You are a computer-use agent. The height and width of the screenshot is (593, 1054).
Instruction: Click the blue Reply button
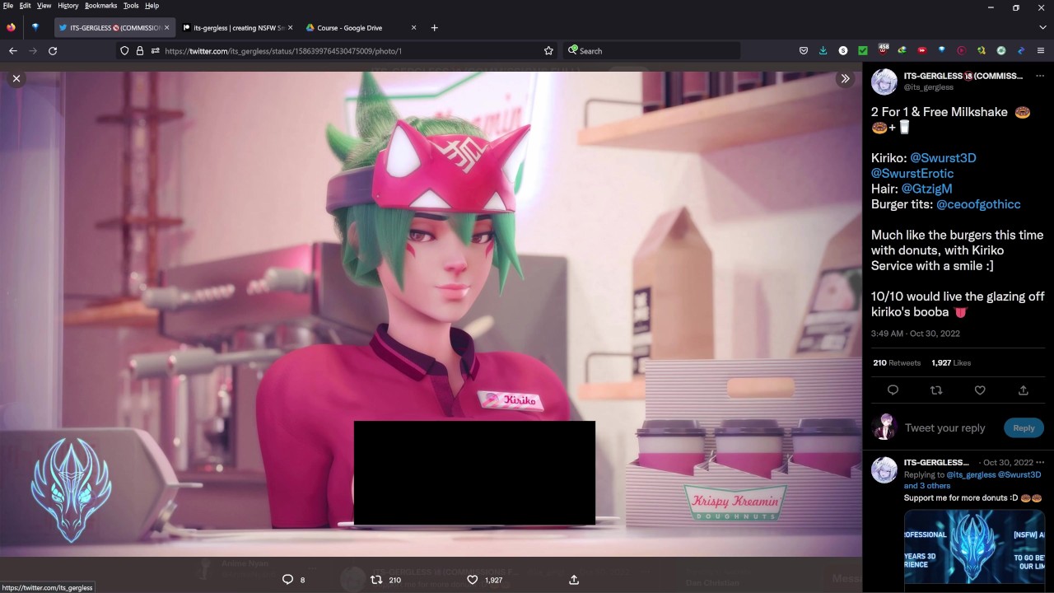click(1024, 427)
